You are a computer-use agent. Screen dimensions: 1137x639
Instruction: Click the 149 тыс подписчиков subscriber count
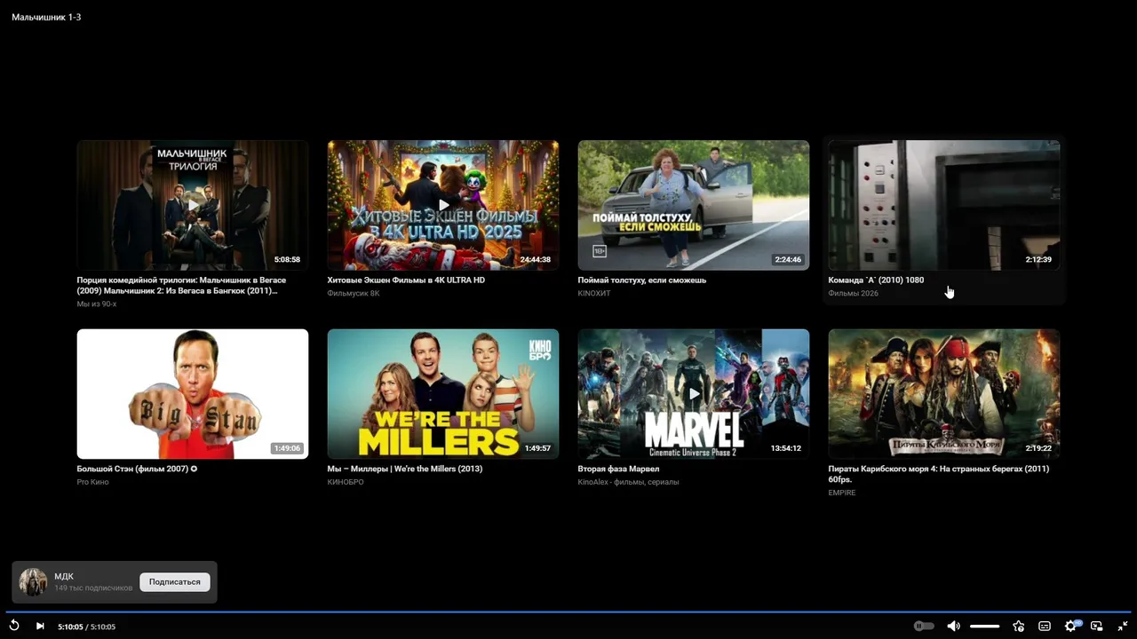tap(93, 588)
